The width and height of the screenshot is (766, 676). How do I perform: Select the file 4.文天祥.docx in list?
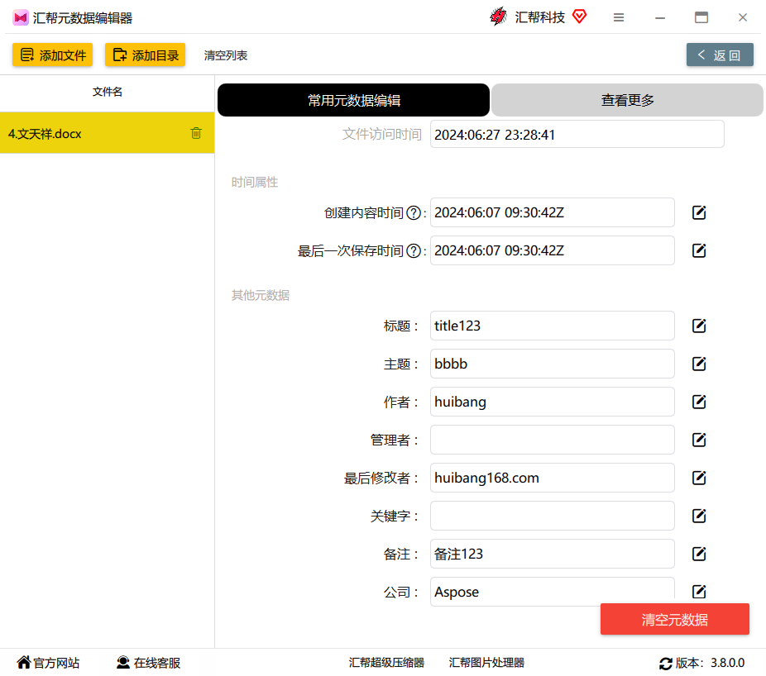point(107,133)
